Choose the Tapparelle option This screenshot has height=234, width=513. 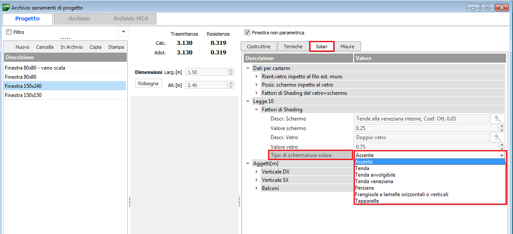[x=367, y=201]
